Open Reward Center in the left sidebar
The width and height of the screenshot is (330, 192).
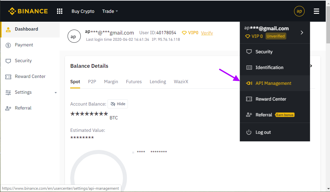(x=30, y=77)
